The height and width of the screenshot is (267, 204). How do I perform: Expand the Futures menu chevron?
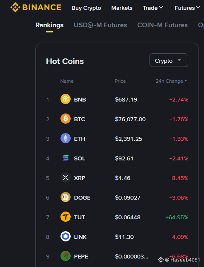pyautogui.click(x=198, y=8)
